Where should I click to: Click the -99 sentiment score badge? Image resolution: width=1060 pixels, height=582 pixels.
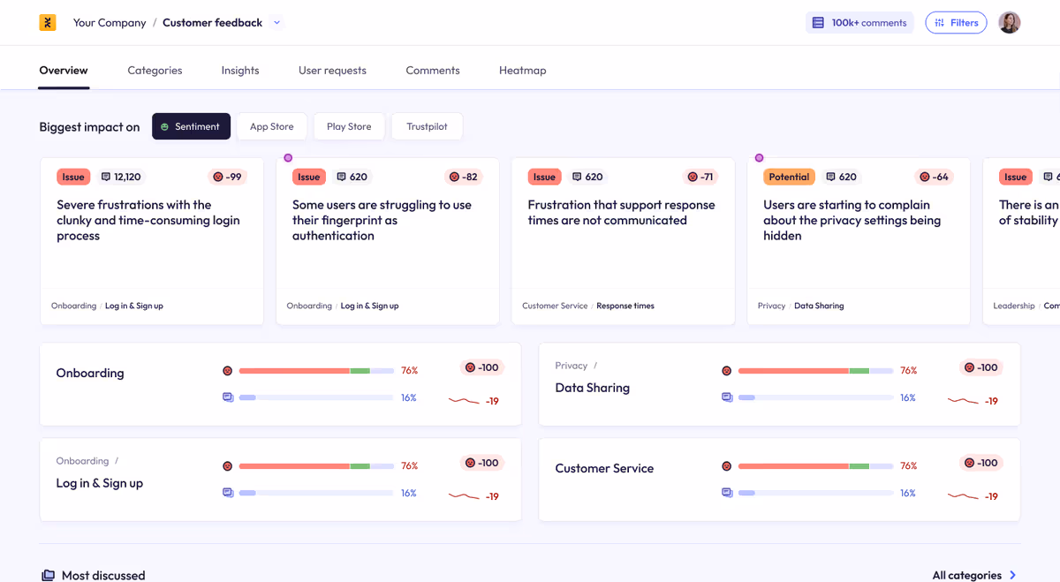click(227, 177)
